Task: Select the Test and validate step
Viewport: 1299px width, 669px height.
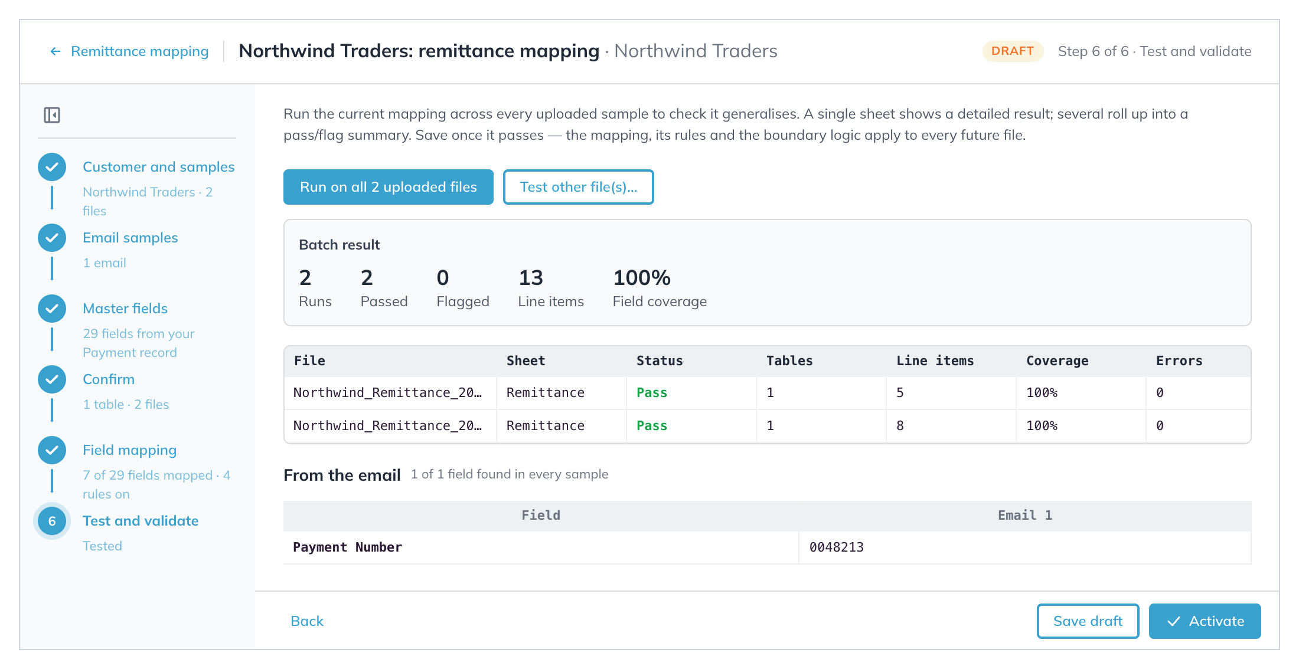Action: click(141, 521)
